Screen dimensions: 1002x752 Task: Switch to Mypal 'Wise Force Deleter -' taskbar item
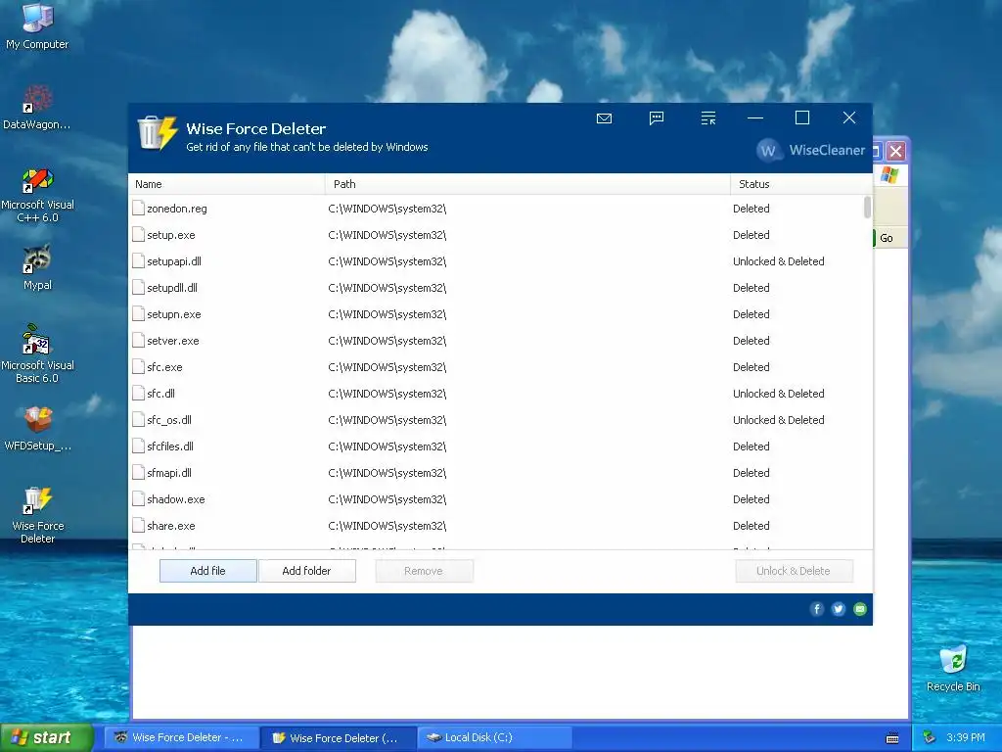(181, 738)
